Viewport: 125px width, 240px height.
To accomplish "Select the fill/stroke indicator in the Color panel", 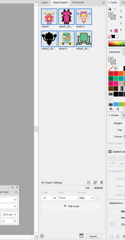I will coord(112,16).
